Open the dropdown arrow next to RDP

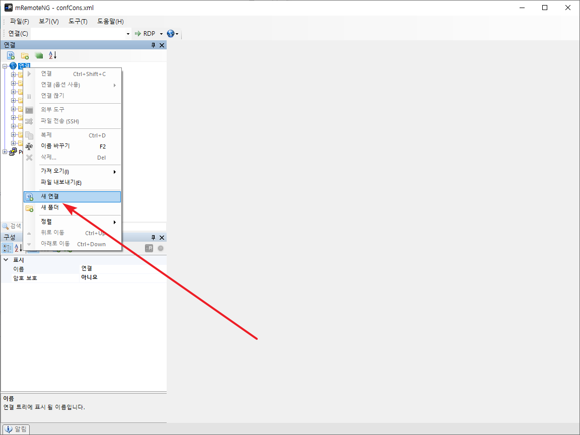point(161,34)
